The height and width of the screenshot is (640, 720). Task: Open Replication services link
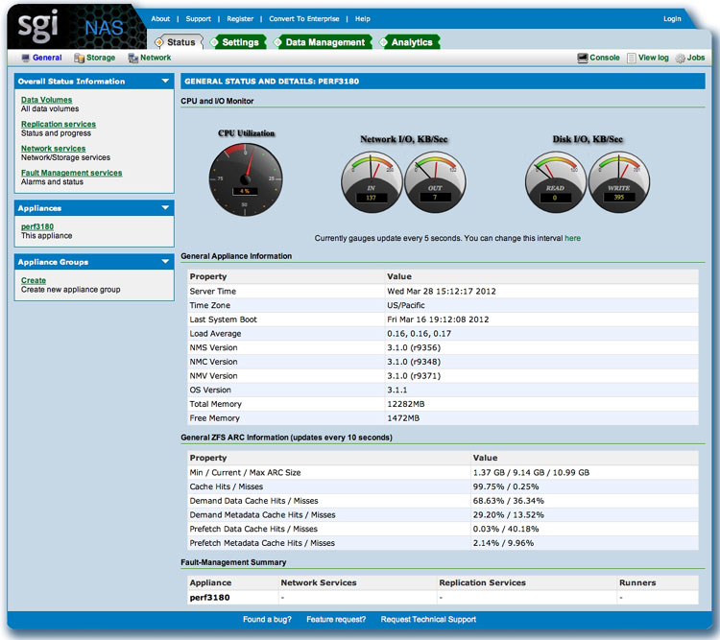pyautogui.click(x=59, y=124)
